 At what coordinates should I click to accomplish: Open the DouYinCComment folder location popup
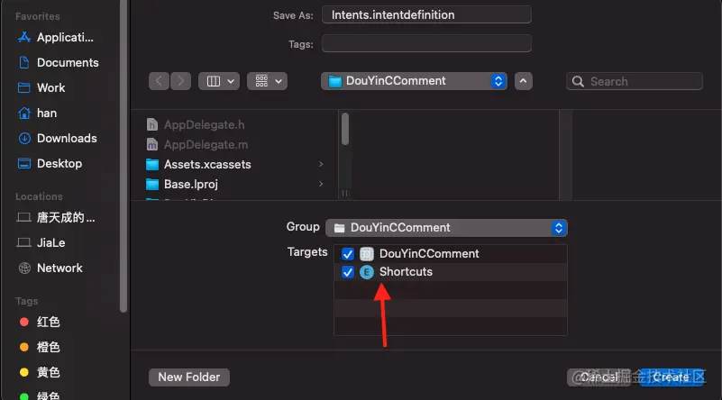coord(414,81)
